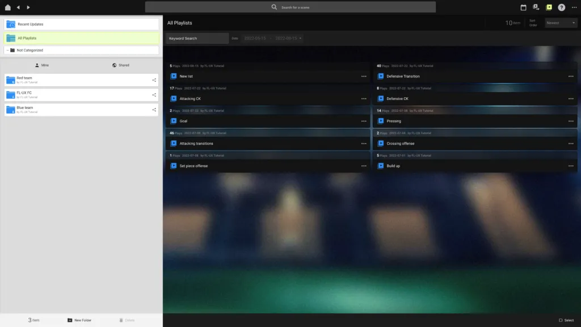Open more options for Goal
The height and width of the screenshot is (327, 581).
tap(364, 121)
